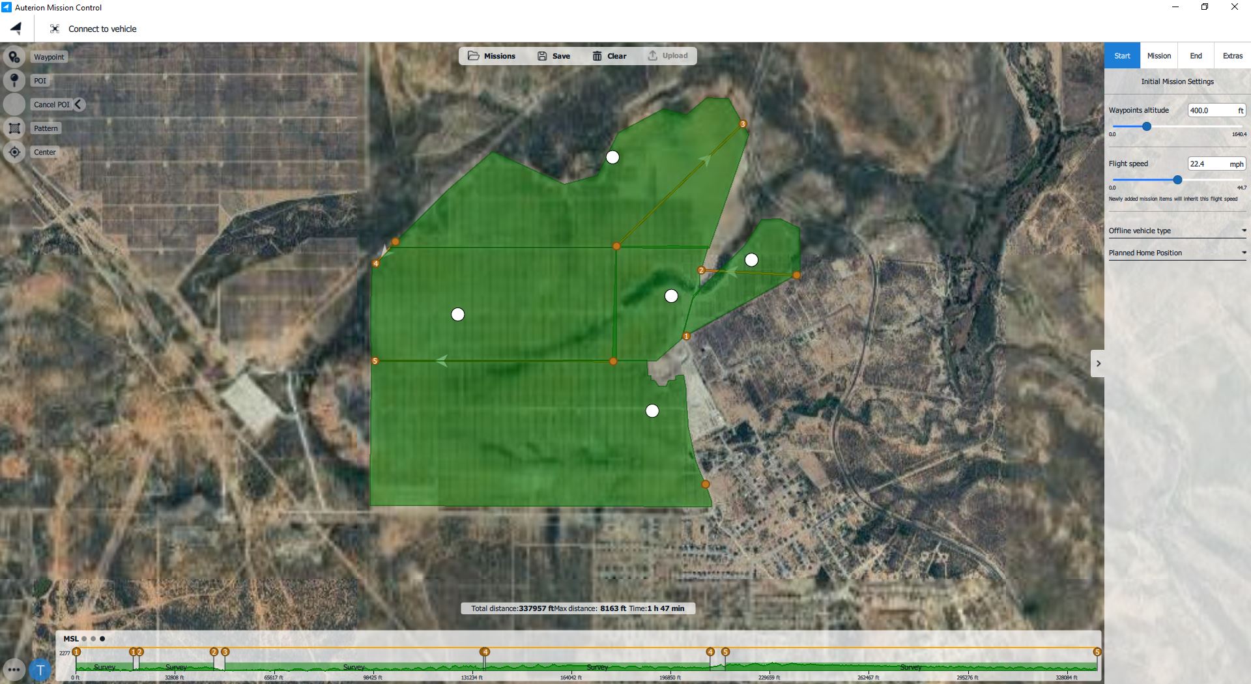Click the POI pin icon
This screenshot has width=1251, height=684.
(x=14, y=81)
